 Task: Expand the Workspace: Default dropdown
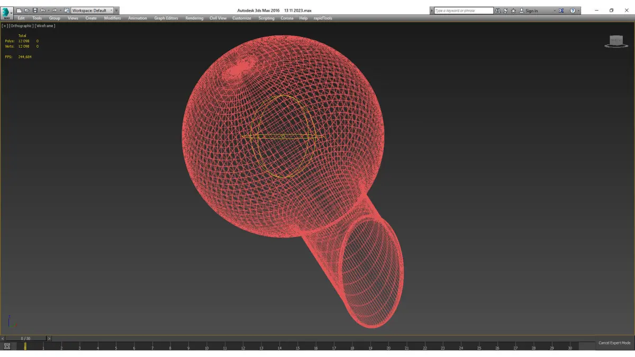(x=93, y=11)
